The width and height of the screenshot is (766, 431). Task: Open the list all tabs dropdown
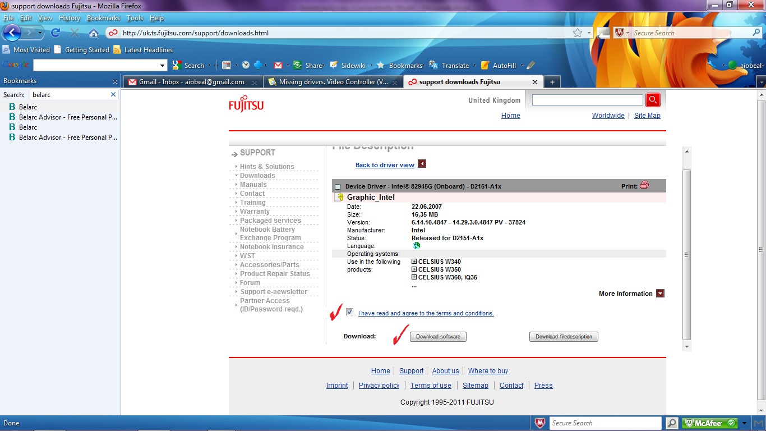761,82
